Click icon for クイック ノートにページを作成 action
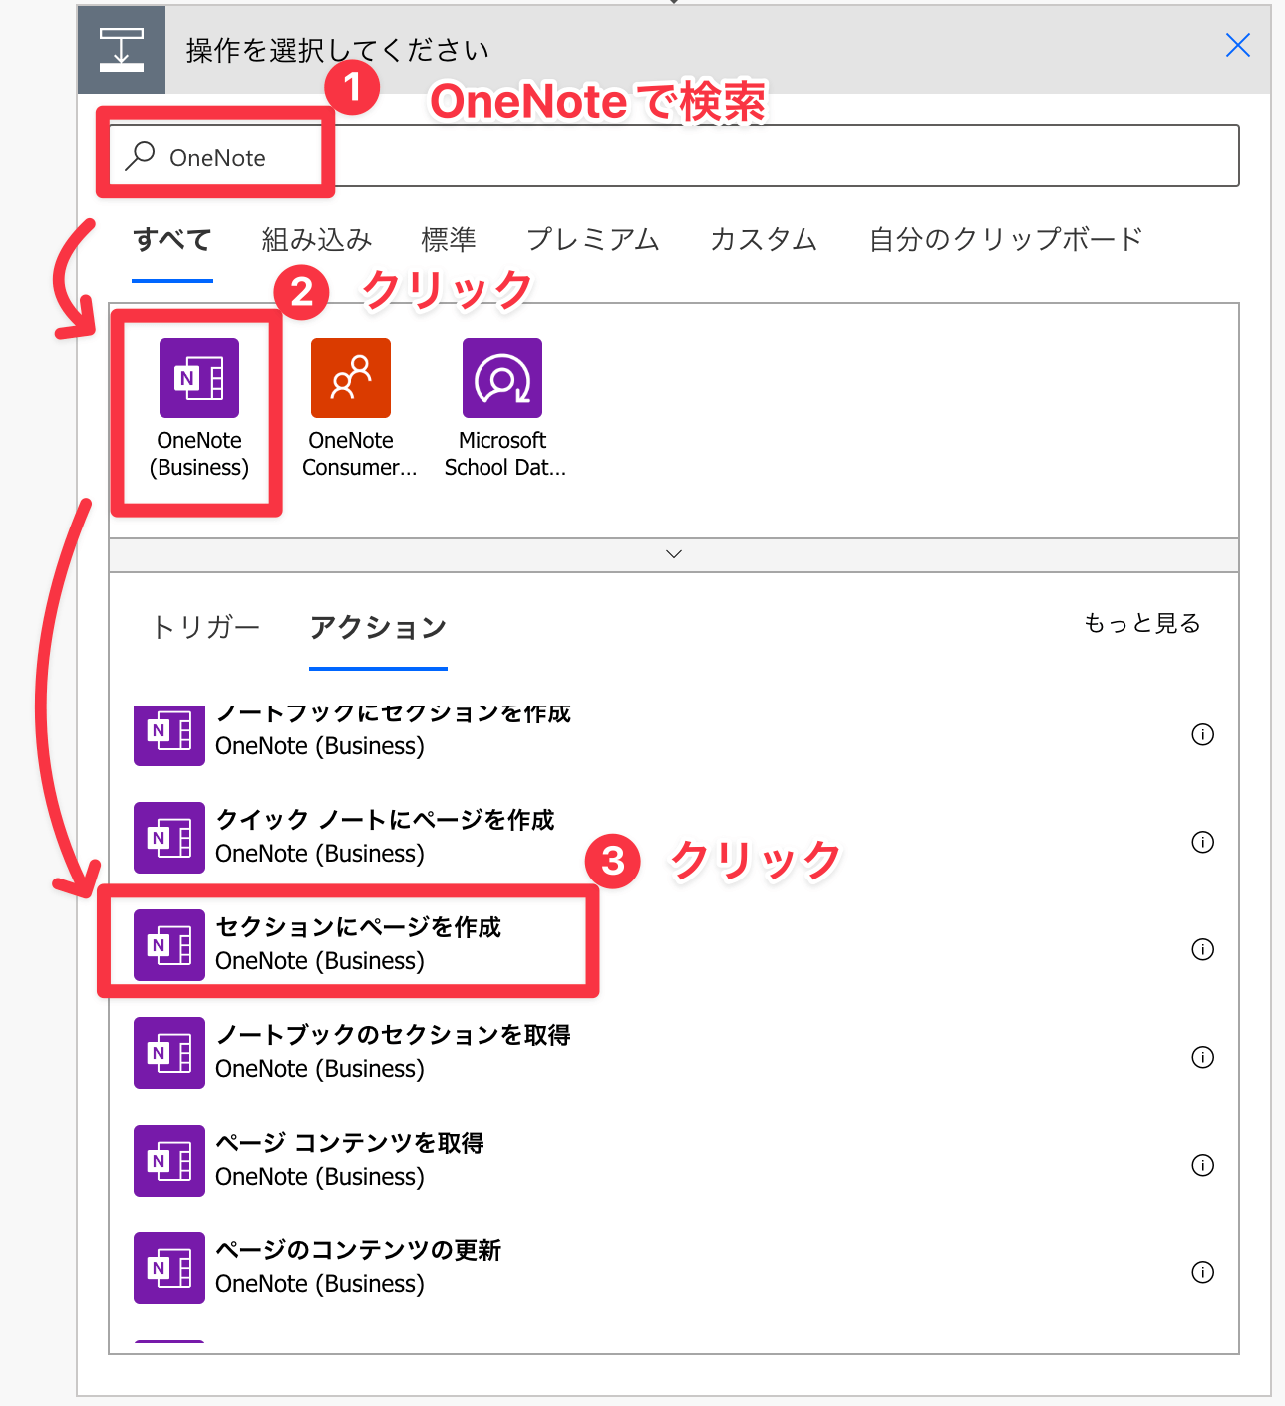Screen dimensions: 1285x1406 click(169, 838)
